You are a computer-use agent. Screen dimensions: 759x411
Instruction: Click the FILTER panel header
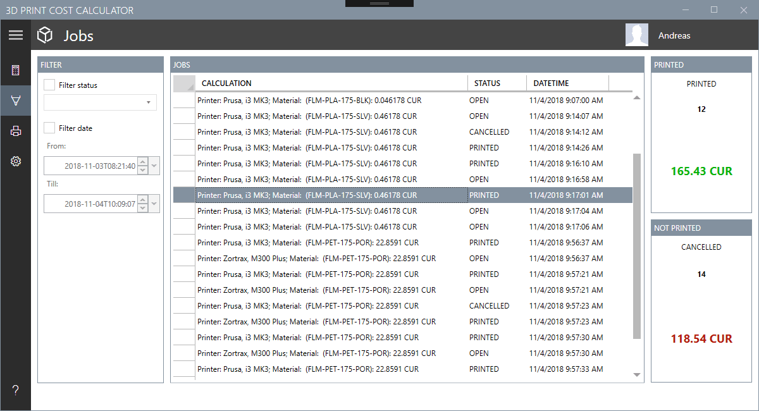pyautogui.click(x=101, y=64)
